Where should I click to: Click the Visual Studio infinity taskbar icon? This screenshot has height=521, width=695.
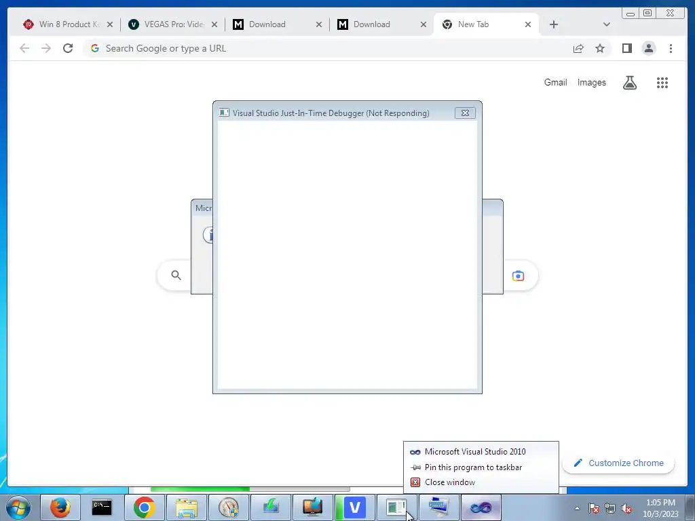click(x=481, y=507)
